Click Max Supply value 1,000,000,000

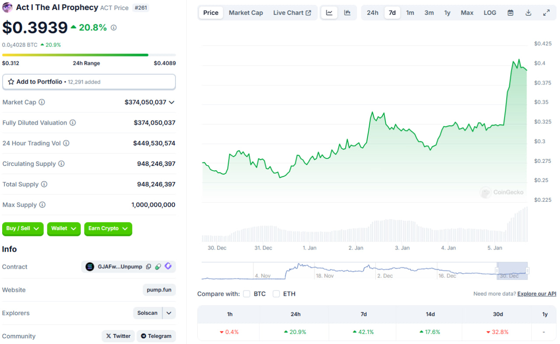click(x=154, y=205)
